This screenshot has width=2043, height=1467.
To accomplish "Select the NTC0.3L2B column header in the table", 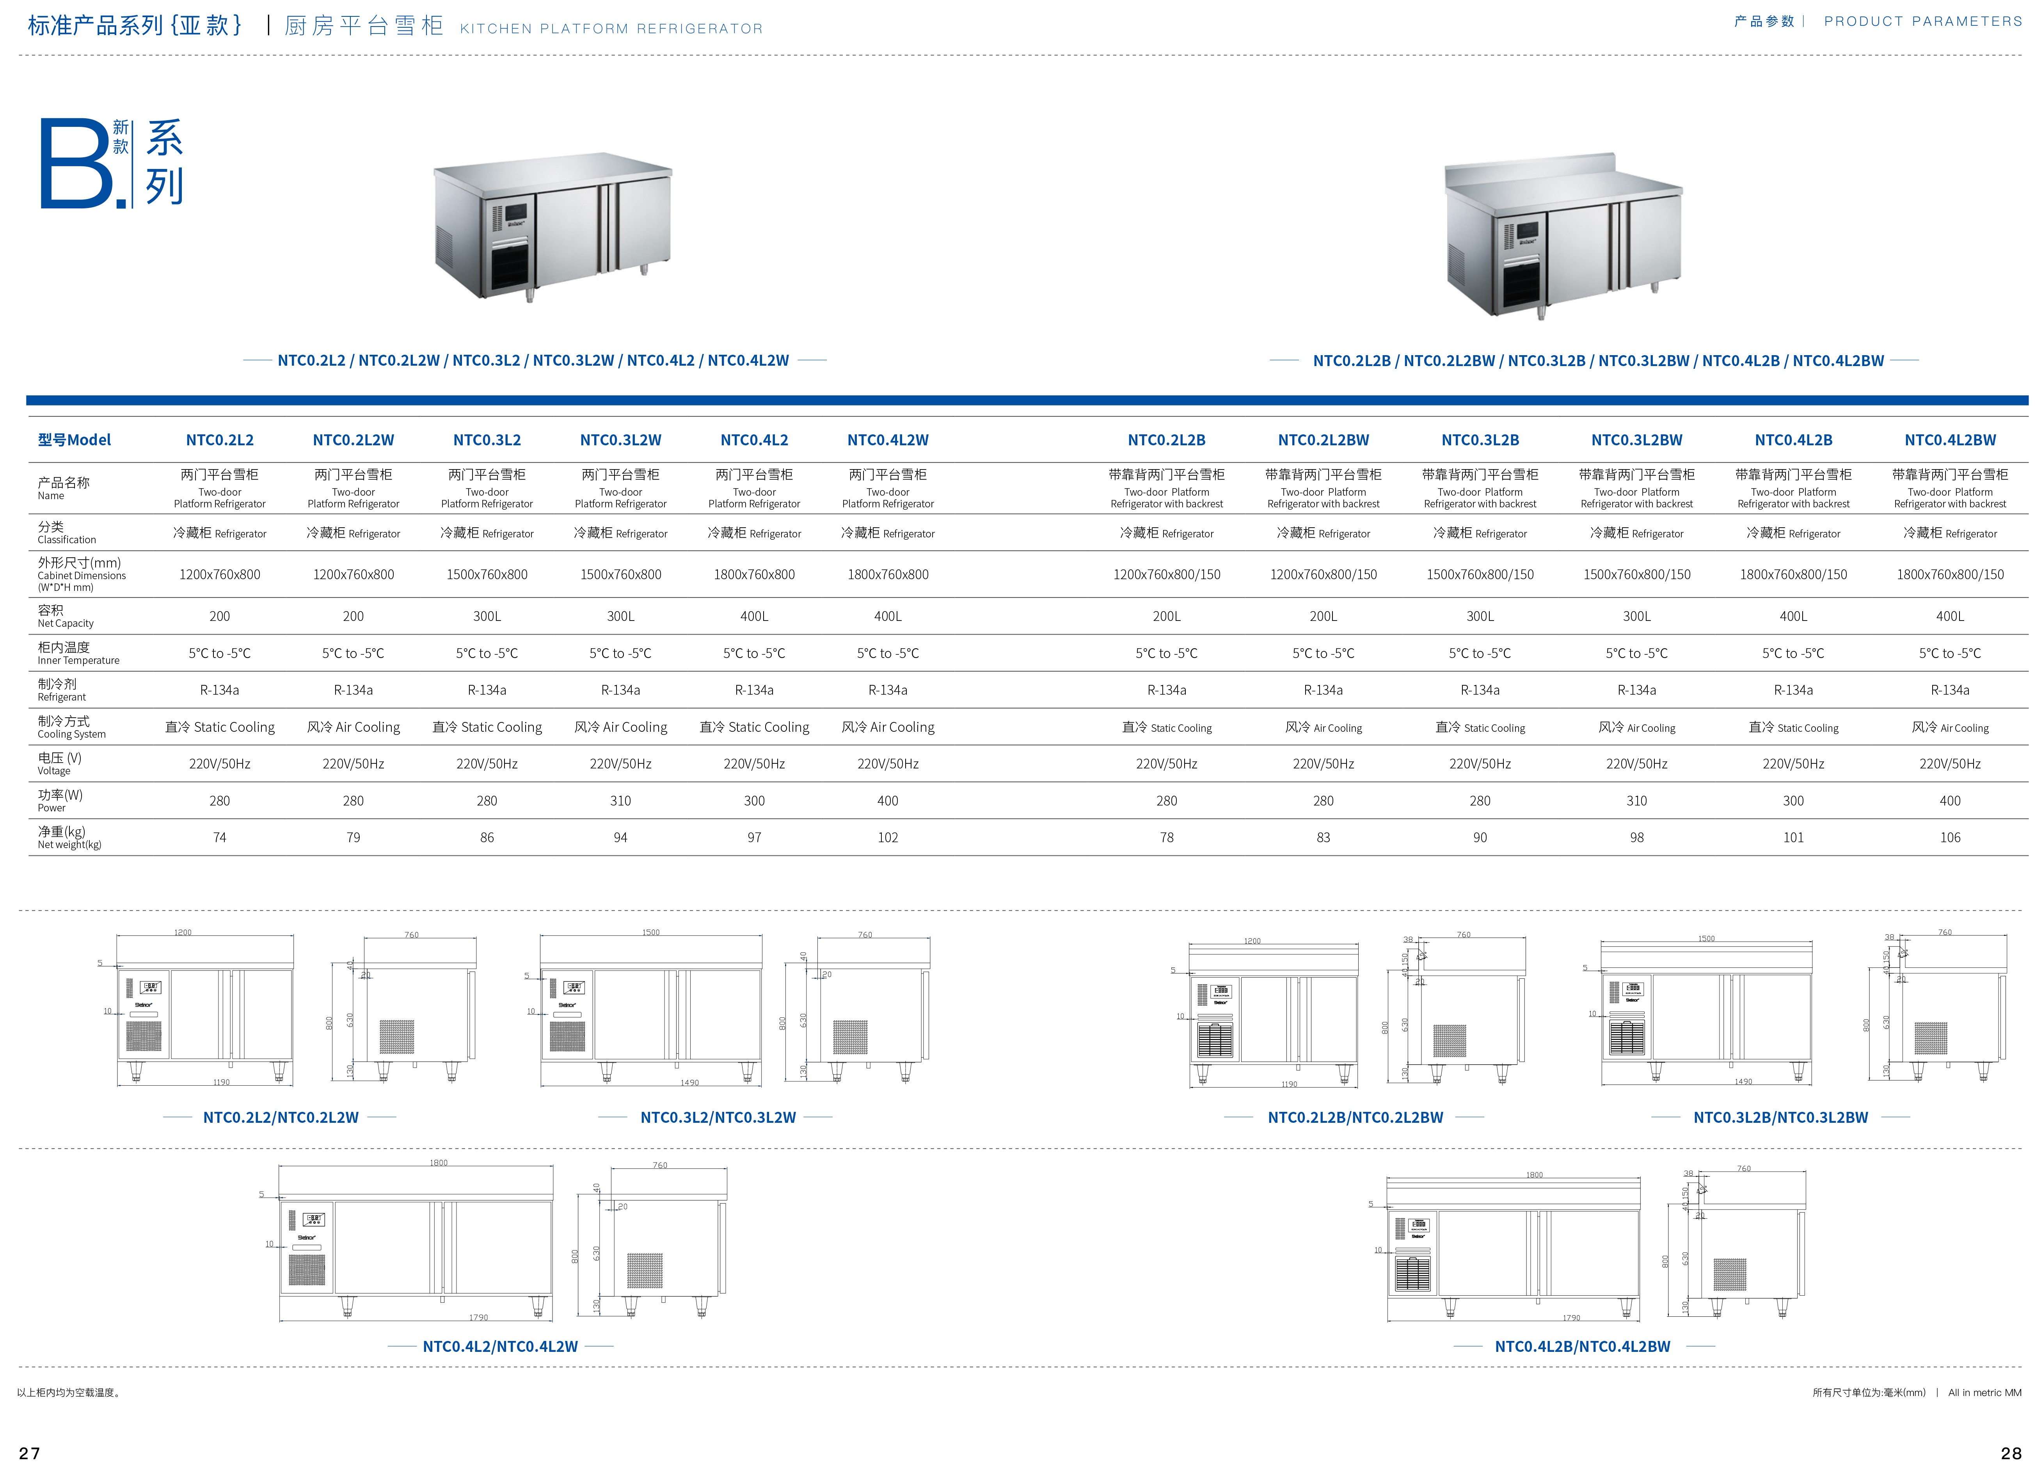I will click(x=1480, y=440).
